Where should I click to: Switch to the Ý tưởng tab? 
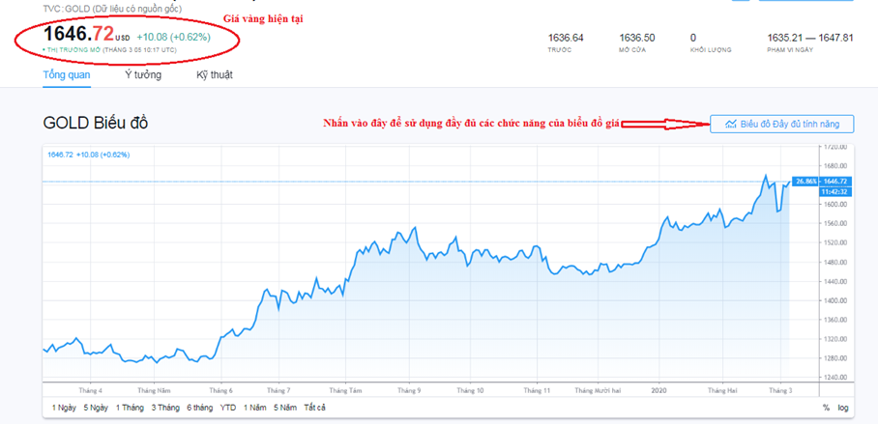(x=143, y=74)
